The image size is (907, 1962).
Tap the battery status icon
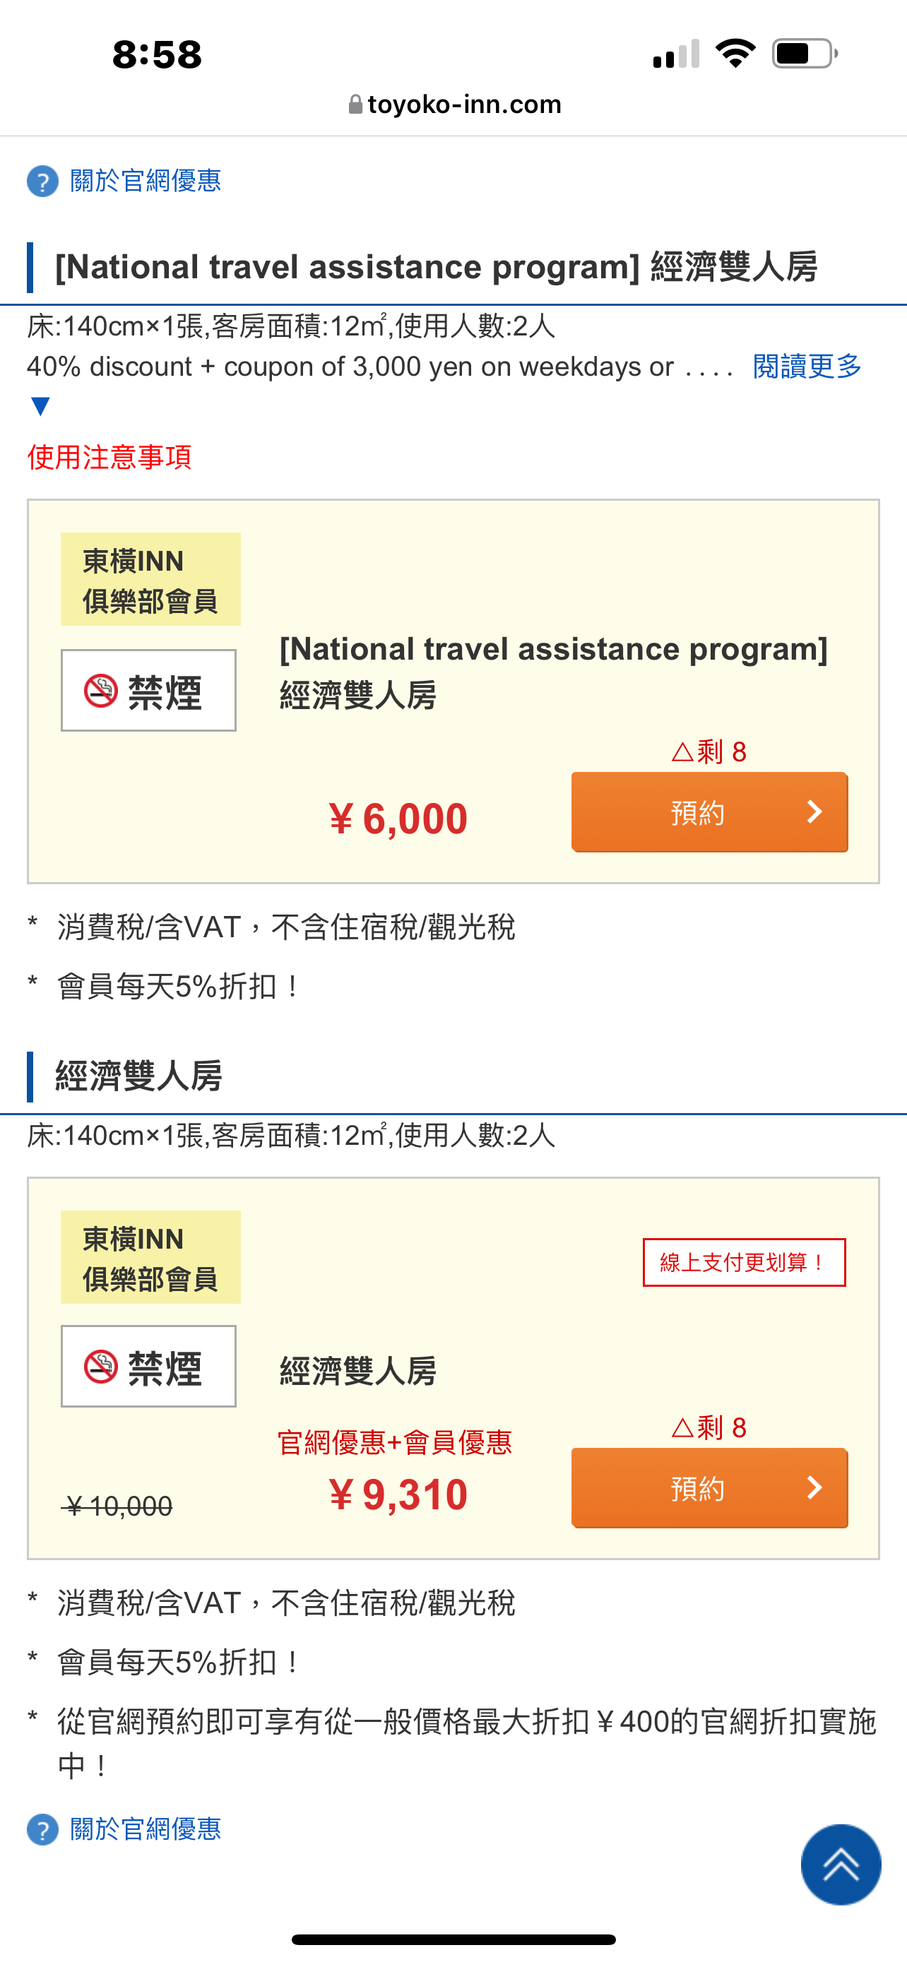805,54
